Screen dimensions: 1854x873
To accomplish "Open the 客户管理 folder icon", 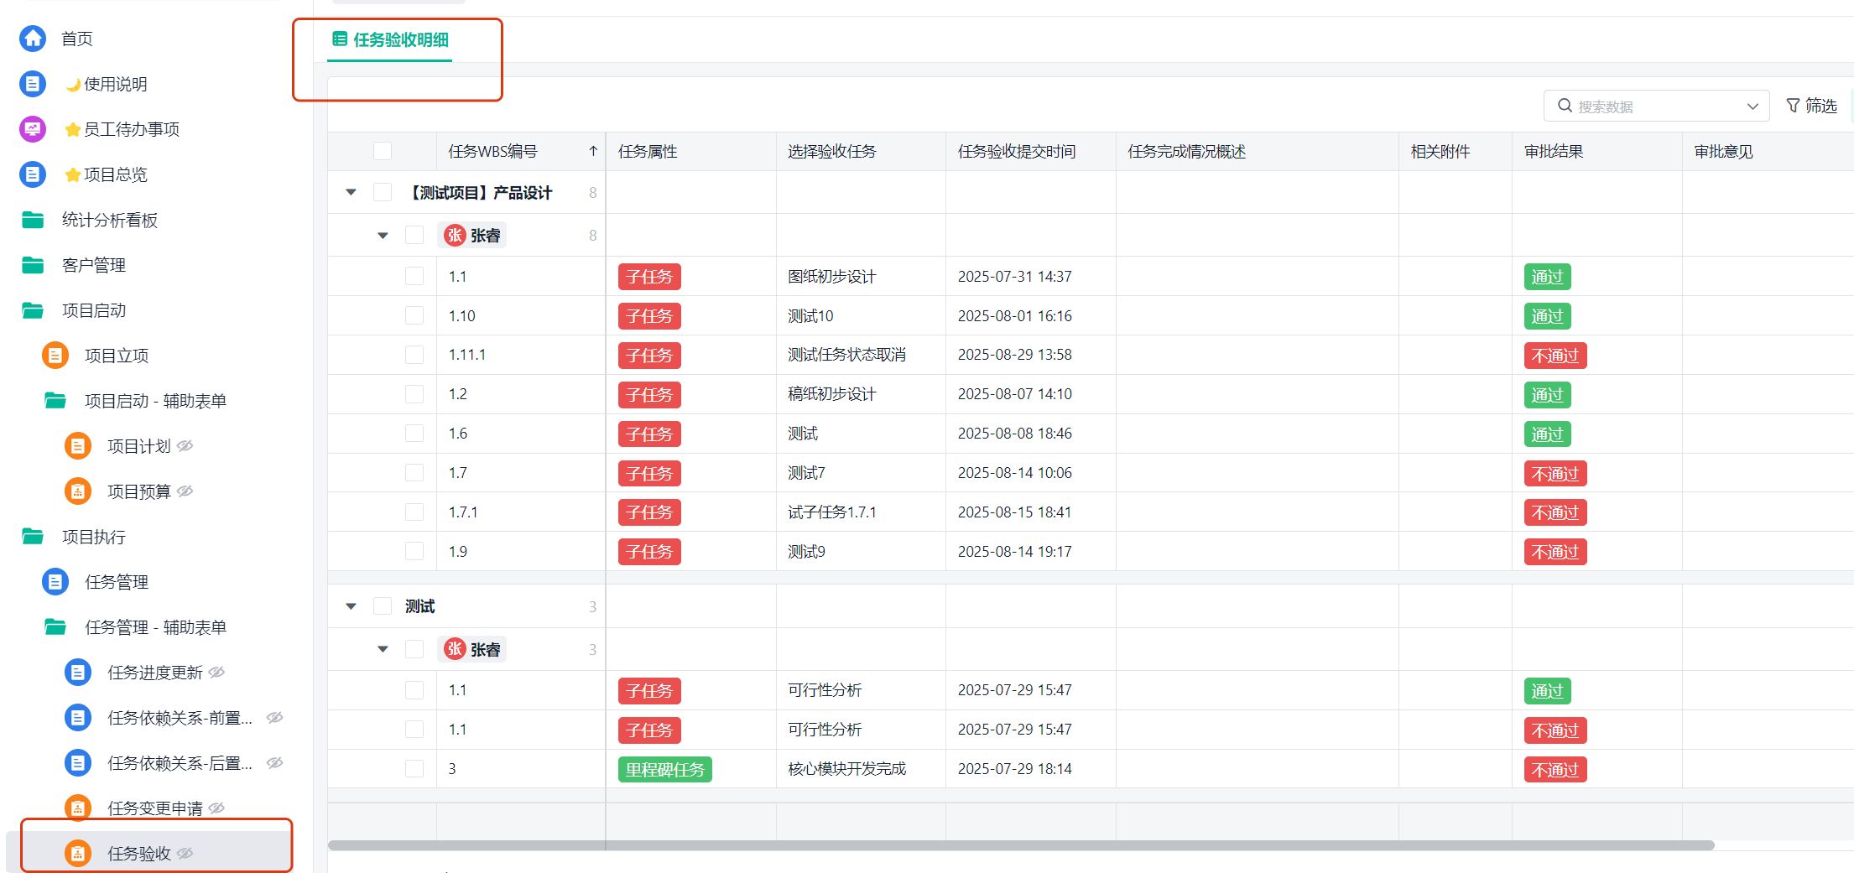I will click(33, 265).
